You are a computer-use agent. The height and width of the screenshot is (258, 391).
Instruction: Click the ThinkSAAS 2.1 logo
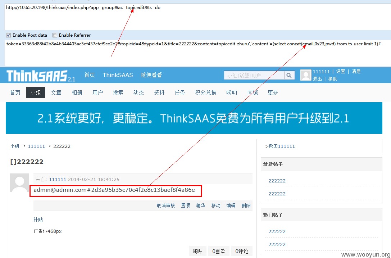pos(41,76)
